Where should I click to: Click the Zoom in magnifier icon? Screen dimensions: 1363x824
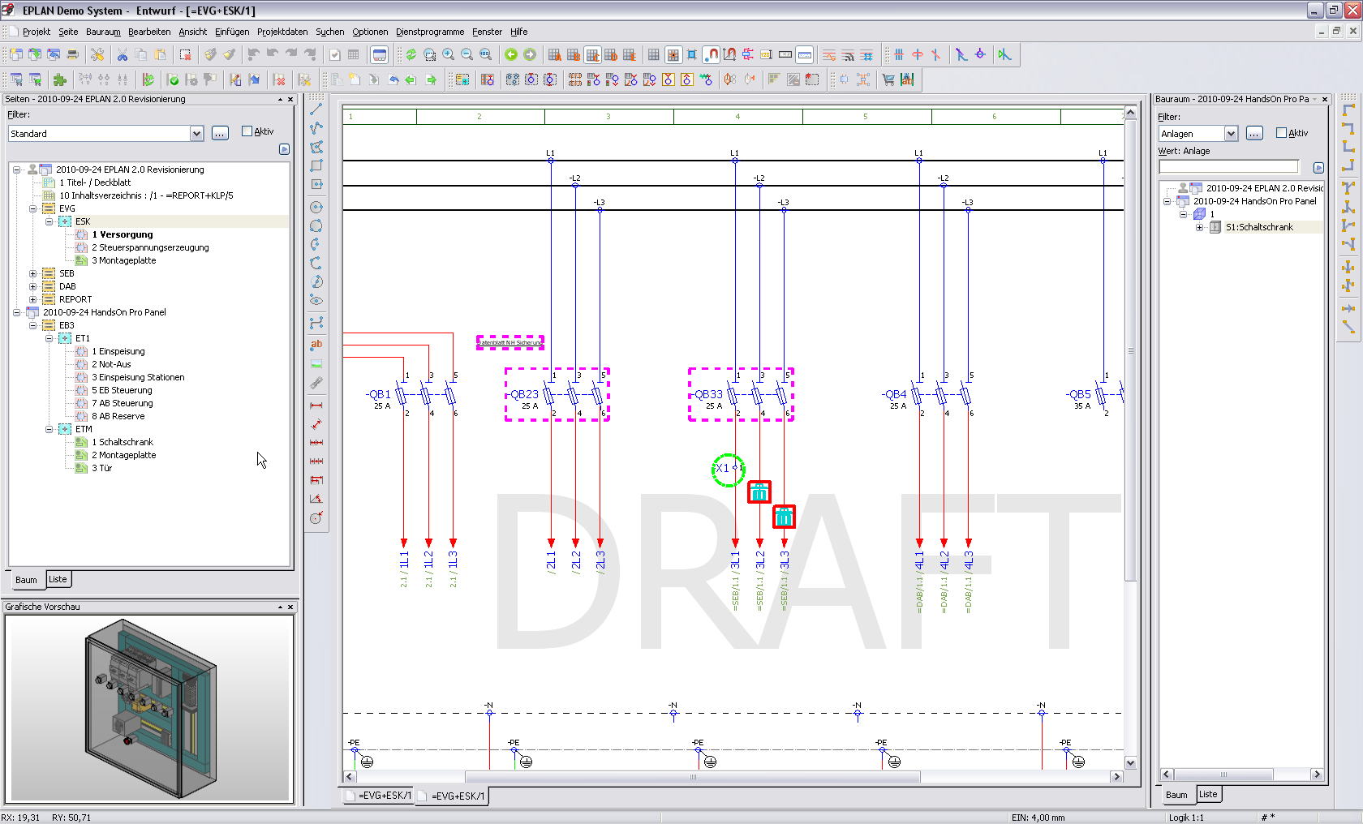tap(448, 54)
